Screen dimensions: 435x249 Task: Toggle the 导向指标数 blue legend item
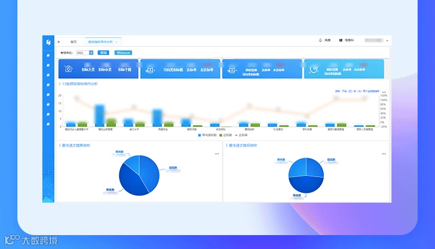pyautogui.click(x=207, y=135)
